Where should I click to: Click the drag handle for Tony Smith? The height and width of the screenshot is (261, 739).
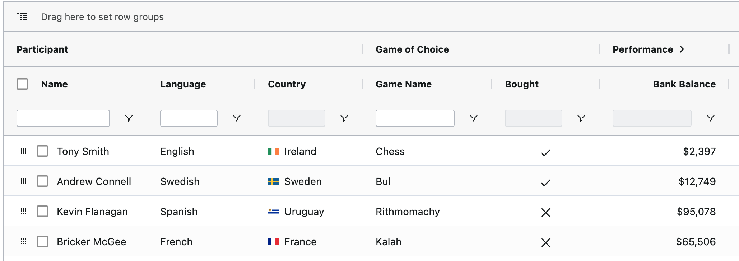22,151
